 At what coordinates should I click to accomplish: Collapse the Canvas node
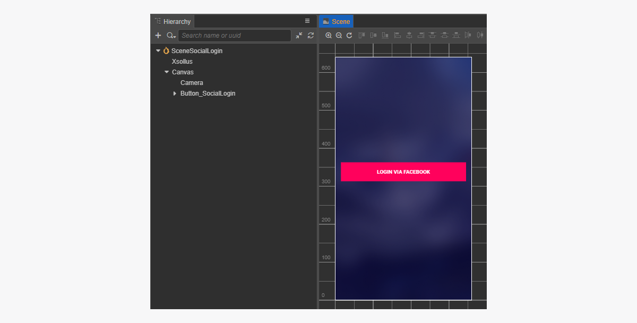pyautogui.click(x=167, y=72)
